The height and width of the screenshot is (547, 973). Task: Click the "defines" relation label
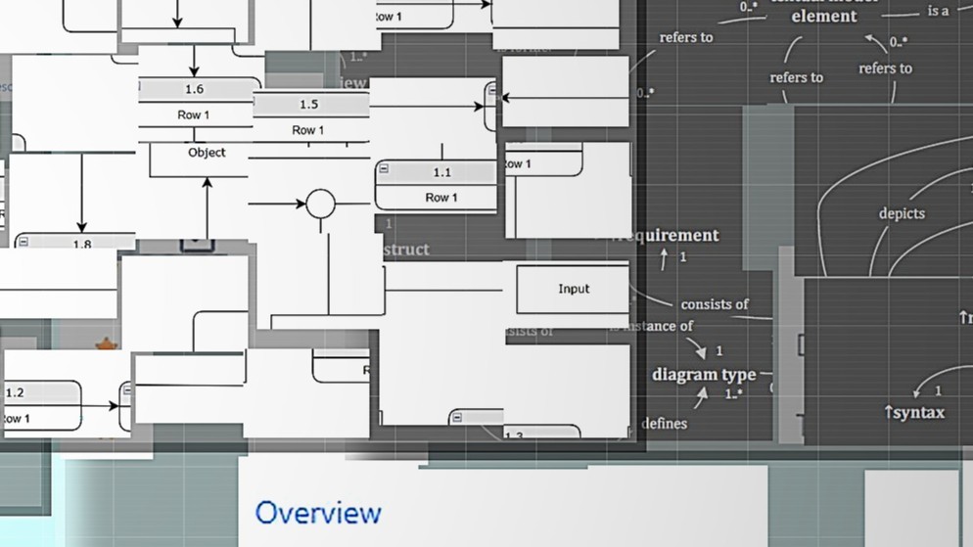[664, 424]
